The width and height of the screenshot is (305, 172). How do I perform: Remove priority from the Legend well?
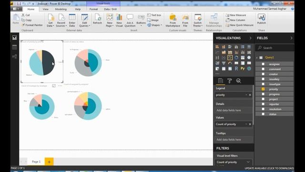250,95
